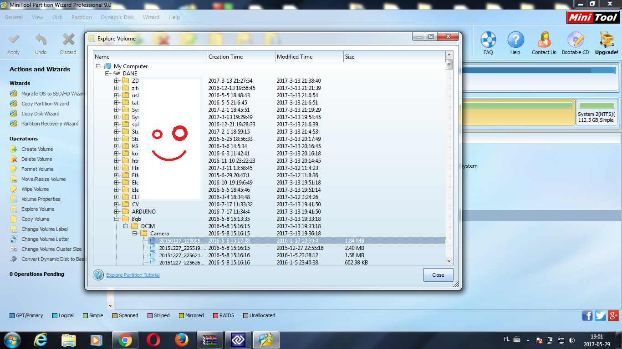Open the Help question mark icon
Viewport: 622px width, 349px height.
pyautogui.click(x=515, y=40)
